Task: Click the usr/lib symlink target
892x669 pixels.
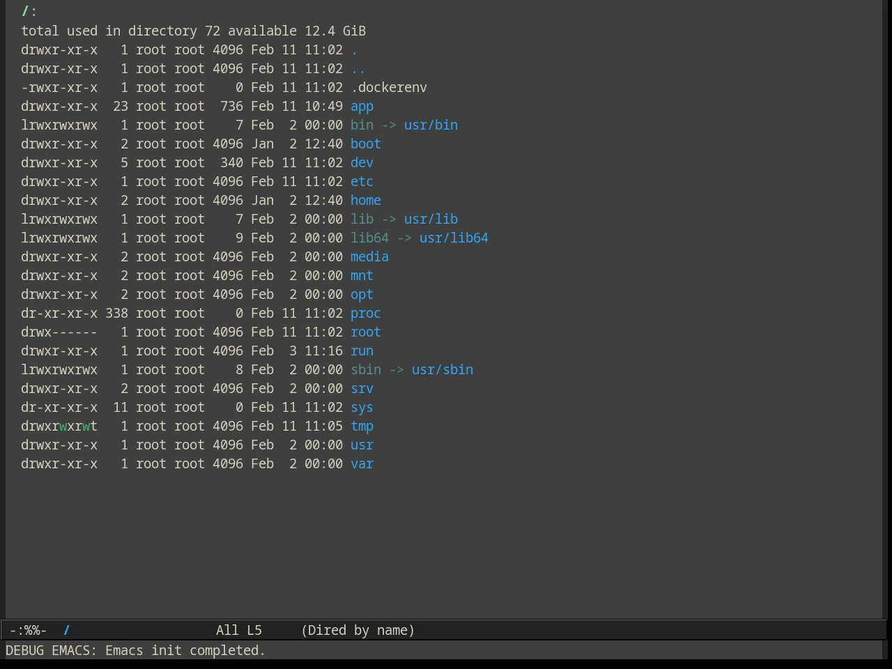Action: [431, 220]
